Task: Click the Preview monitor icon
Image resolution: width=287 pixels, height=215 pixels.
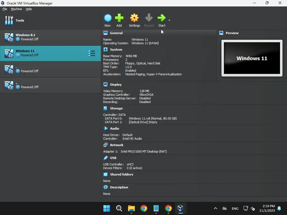Action: click(x=221, y=33)
